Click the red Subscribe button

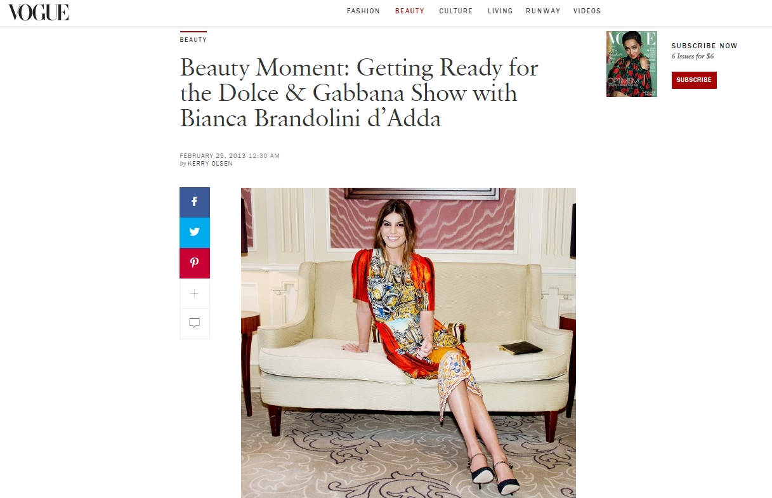(x=694, y=80)
